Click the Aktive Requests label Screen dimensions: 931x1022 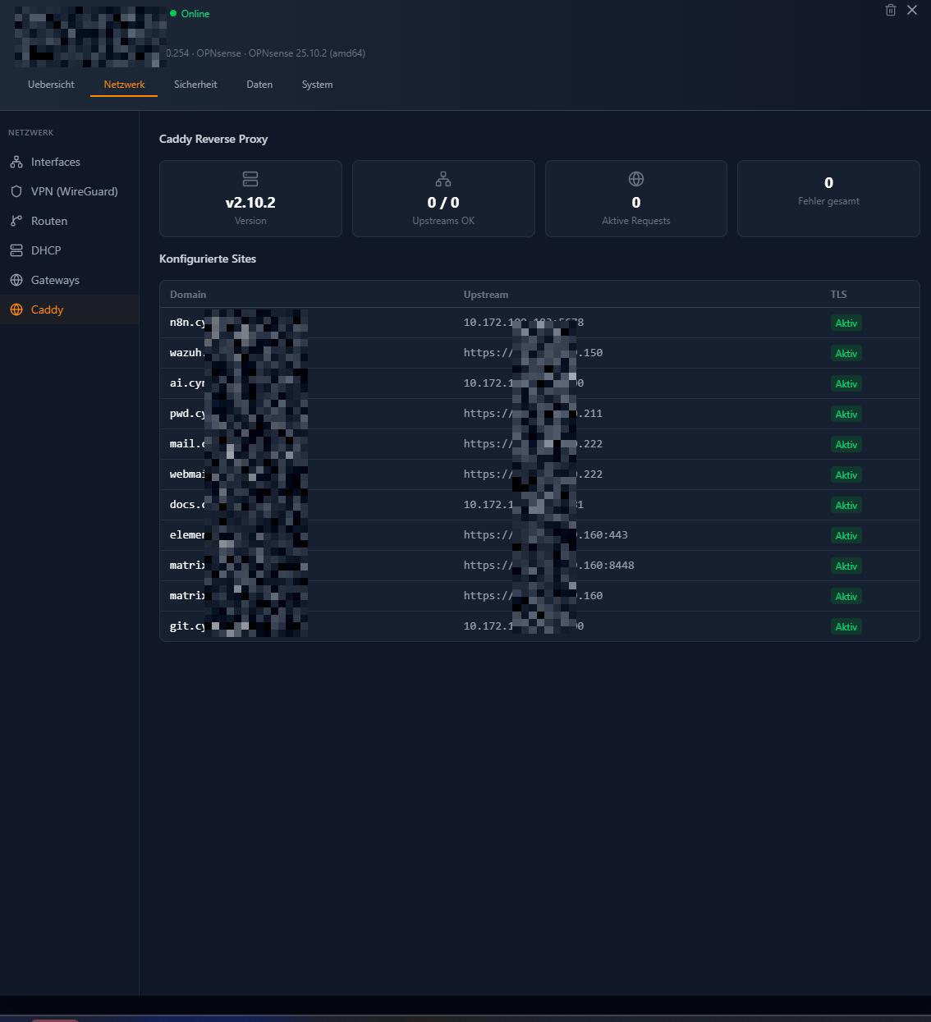point(636,221)
